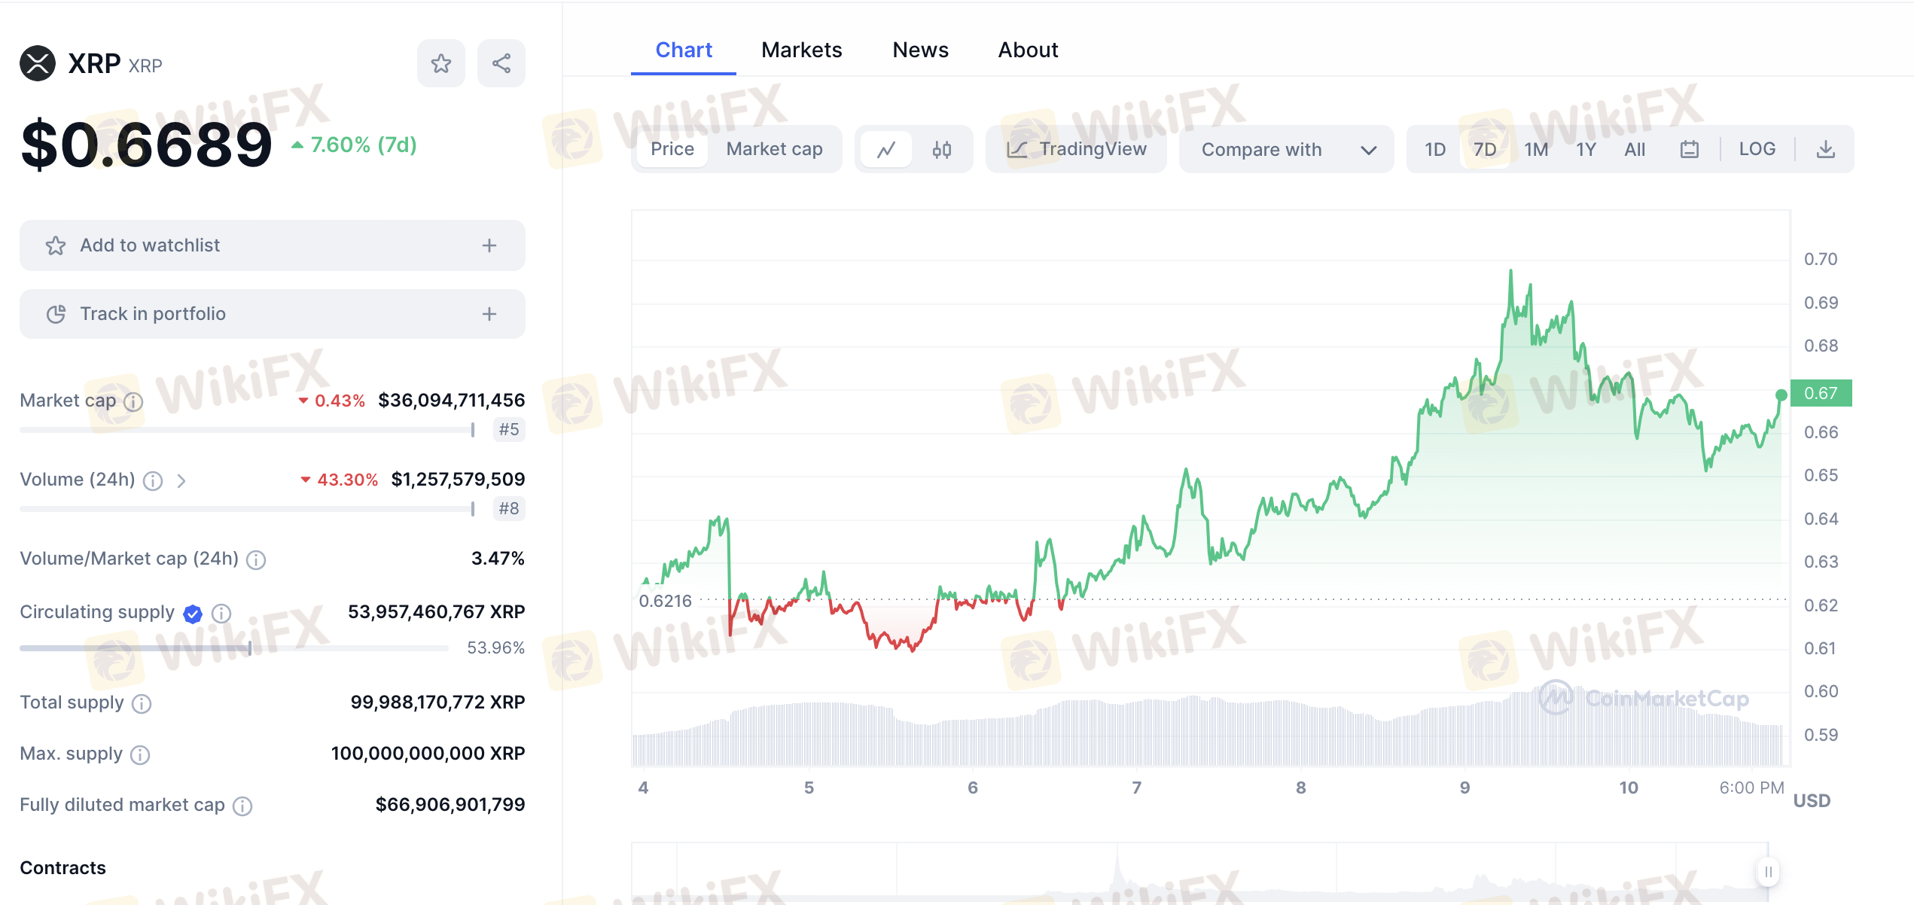Click the star favorite icon beside XRP

[x=440, y=63]
